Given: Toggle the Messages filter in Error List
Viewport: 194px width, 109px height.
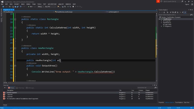Looking at the screenshot, I should click(30, 88).
